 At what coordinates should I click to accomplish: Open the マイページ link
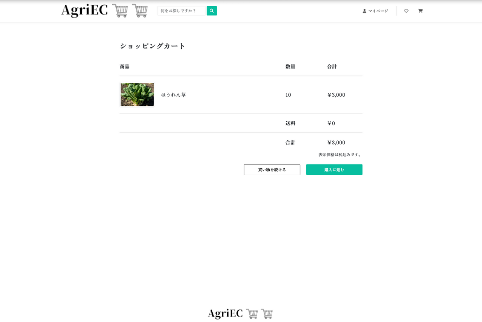pos(378,11)
